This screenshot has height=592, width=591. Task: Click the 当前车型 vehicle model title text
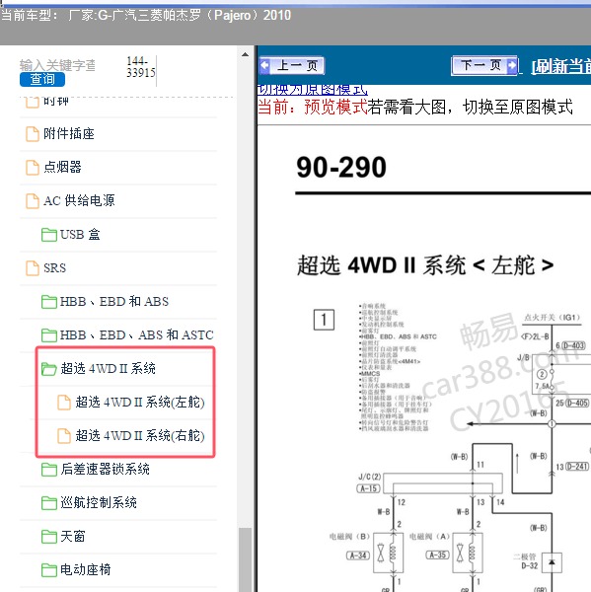coord(146,16)
